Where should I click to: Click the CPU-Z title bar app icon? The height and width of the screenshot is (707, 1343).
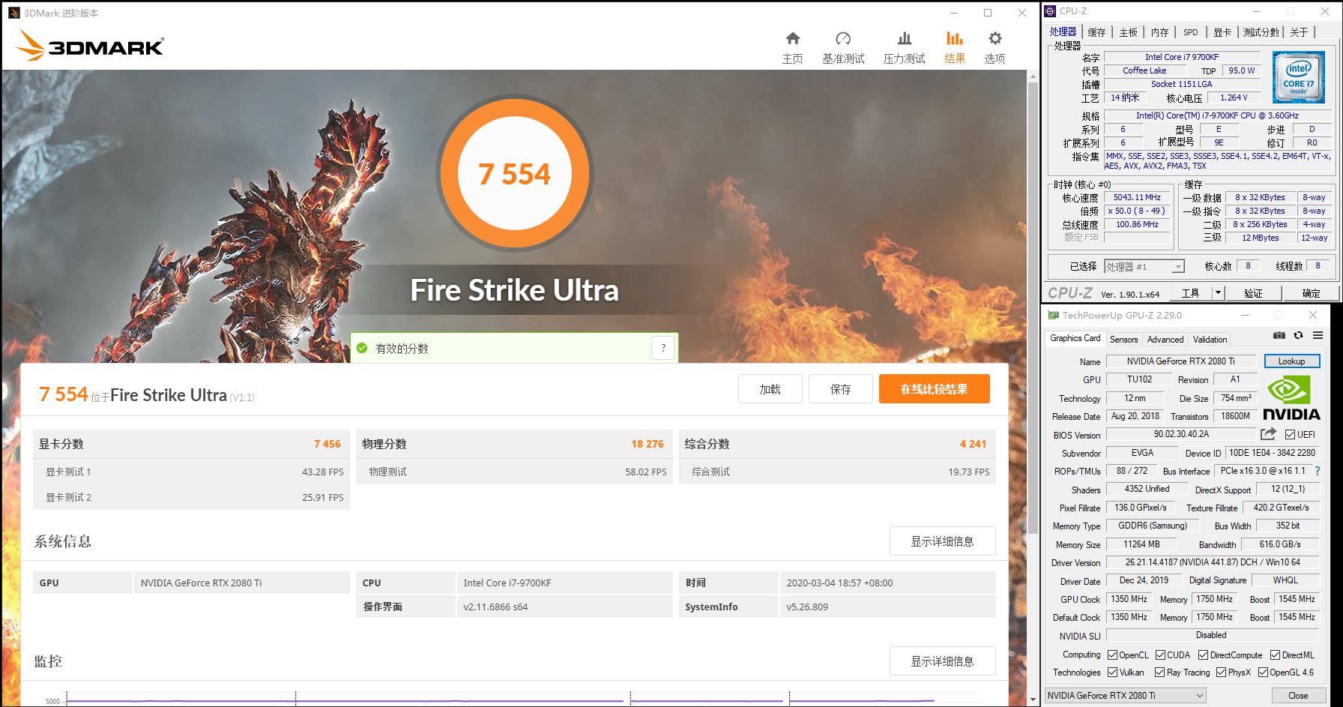[1049, 11]
